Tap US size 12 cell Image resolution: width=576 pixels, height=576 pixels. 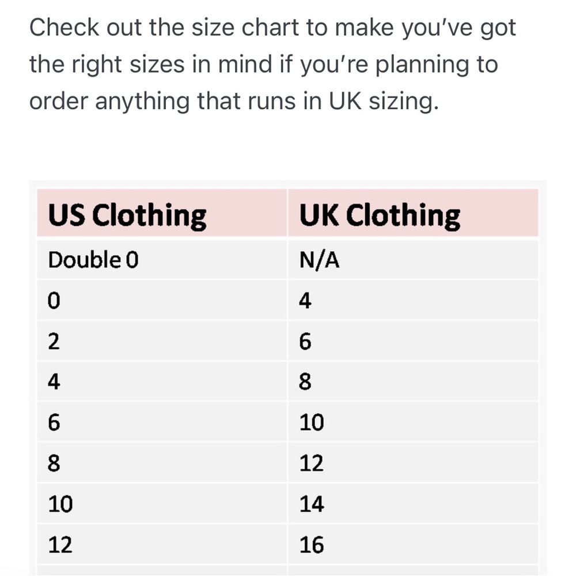point(162,544)
